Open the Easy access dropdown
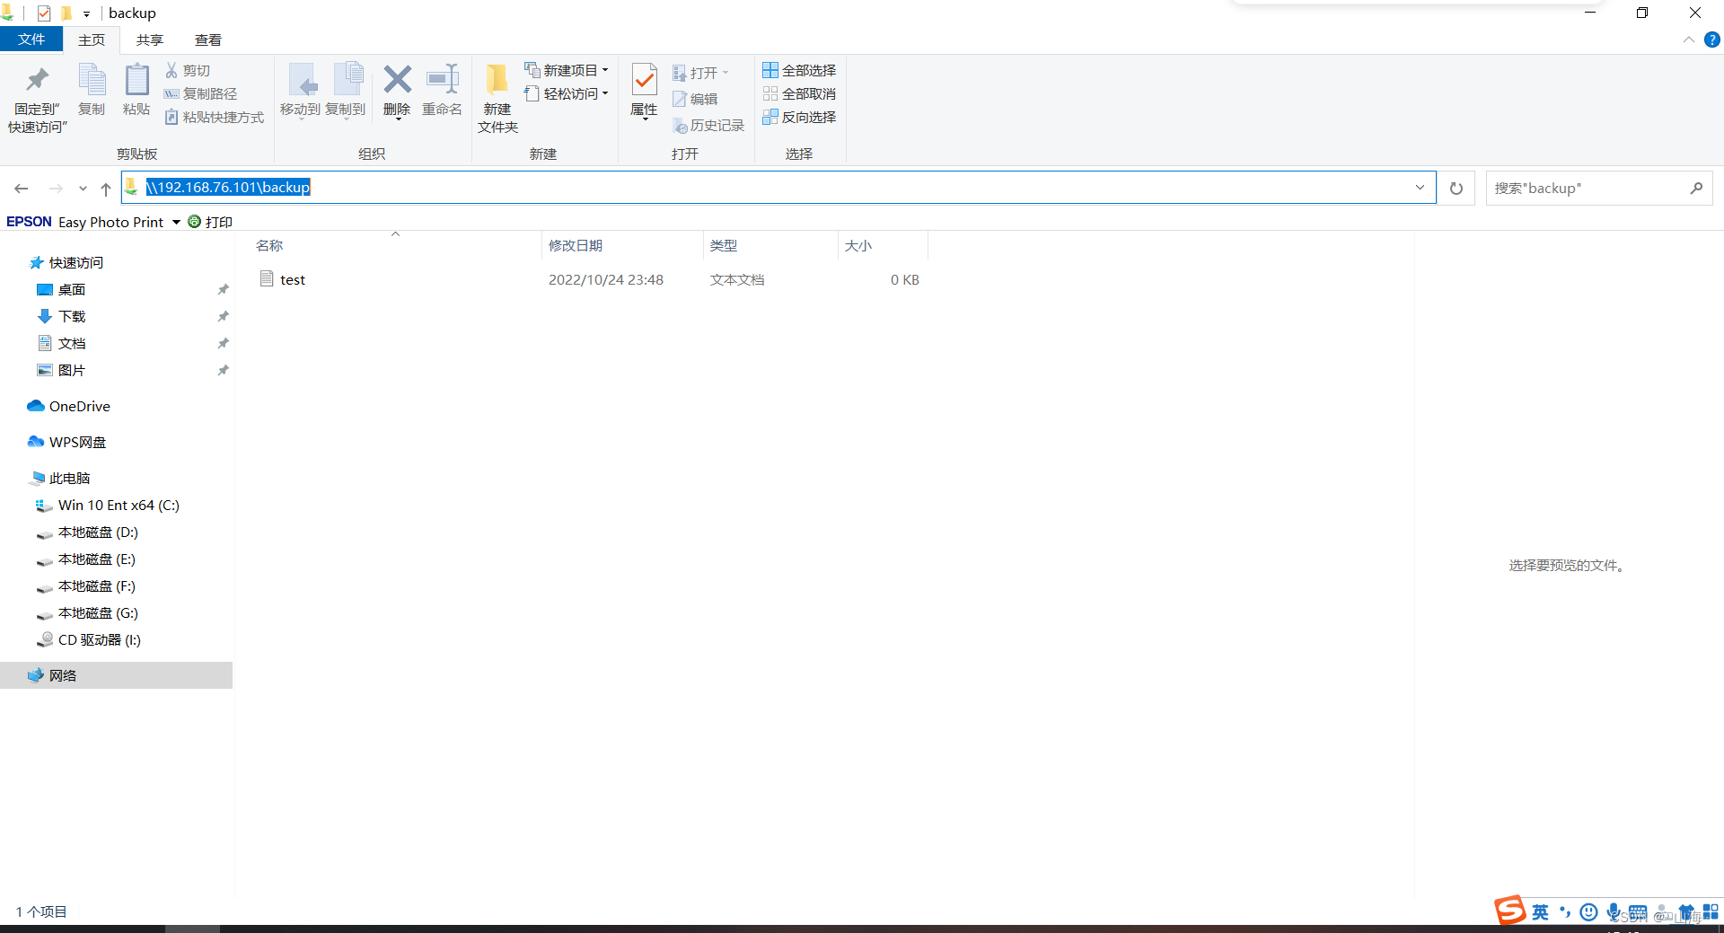 [x=567, y=93]
